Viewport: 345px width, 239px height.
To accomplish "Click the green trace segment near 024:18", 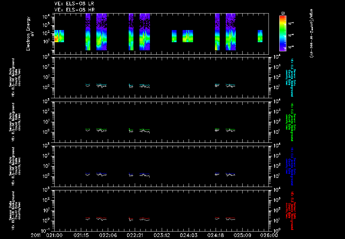I will tap(217, 129).
